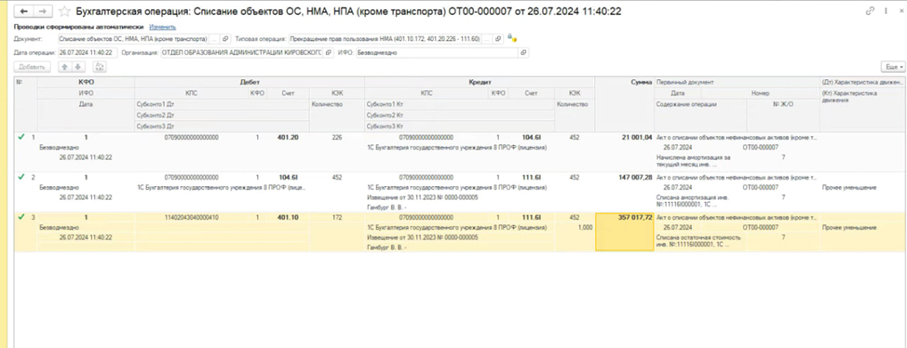This screenshot has height=348, width=907.
Task: Move the entry up with the up arrow
Action: click(65, 67)
